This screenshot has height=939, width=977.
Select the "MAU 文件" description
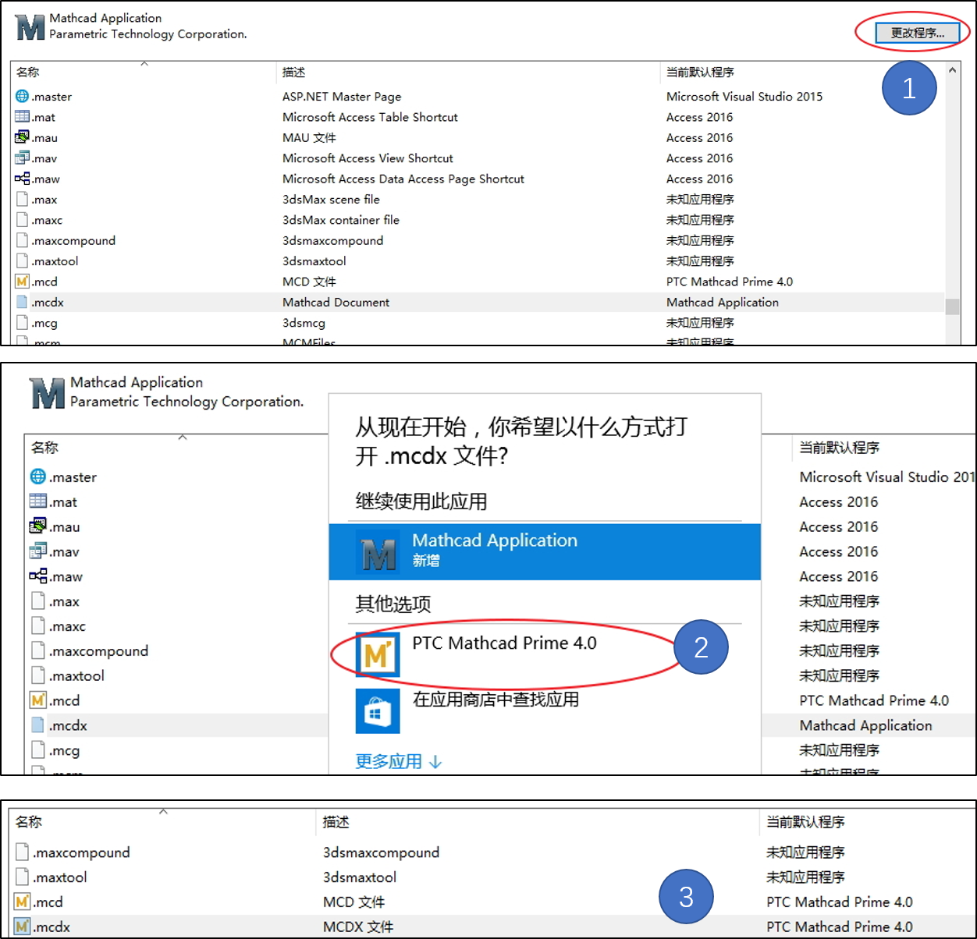pos(309,137)
